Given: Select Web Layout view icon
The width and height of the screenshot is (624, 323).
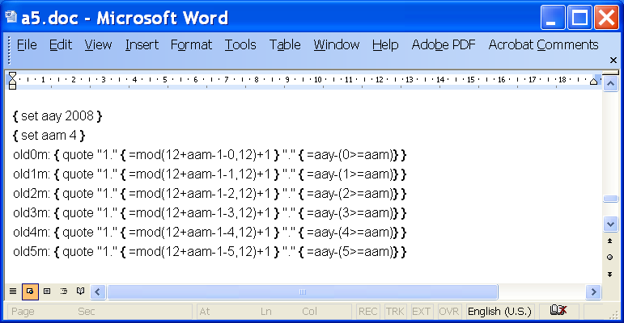Looking at the screenshot, I should [30, 291].
